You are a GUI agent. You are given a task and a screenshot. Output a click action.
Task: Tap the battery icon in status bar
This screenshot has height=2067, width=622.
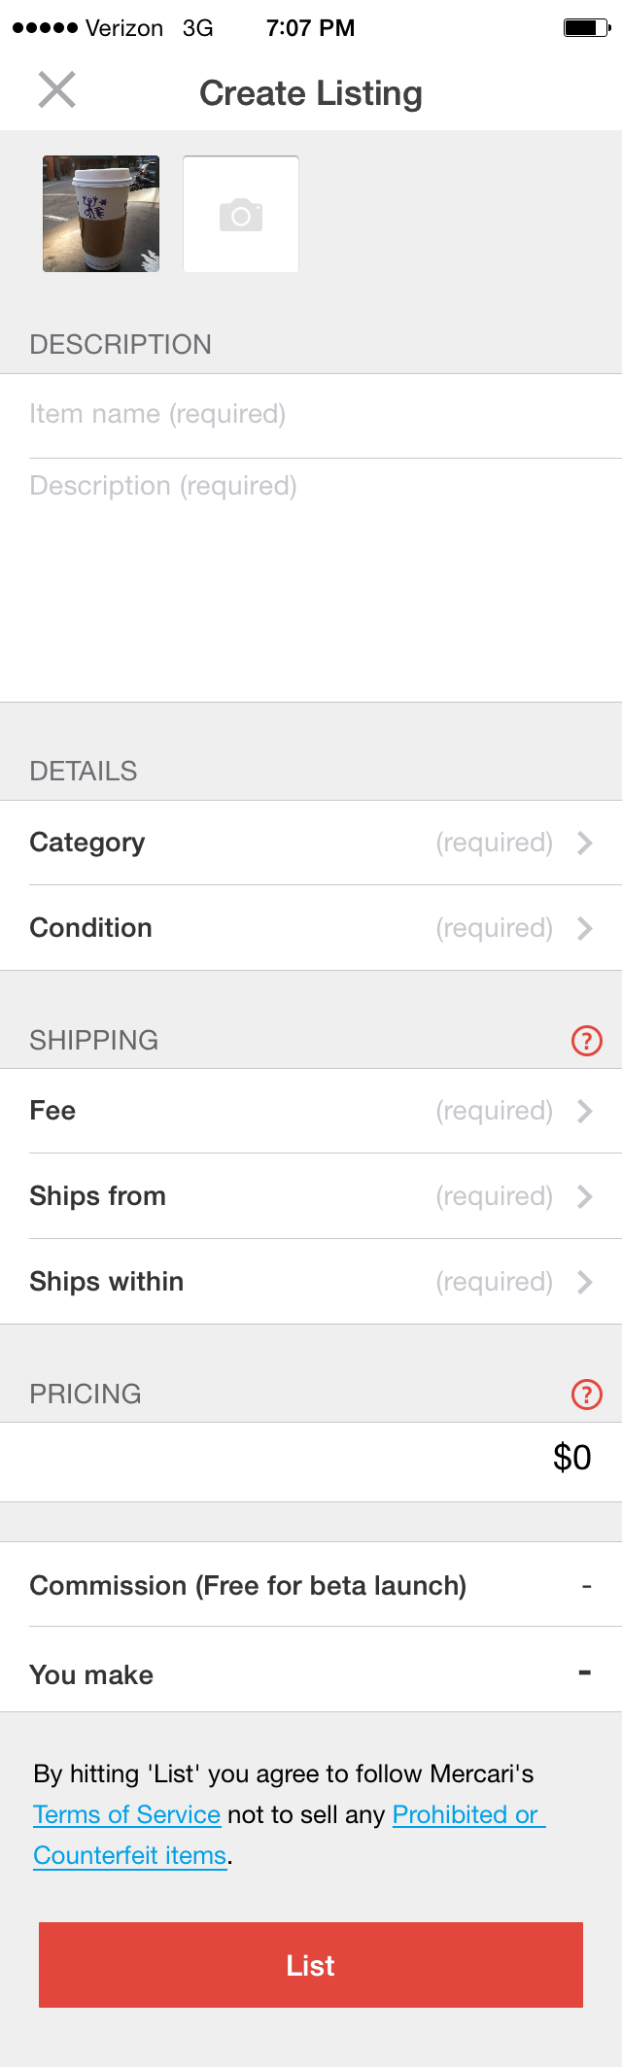click(x=587, y=28)
